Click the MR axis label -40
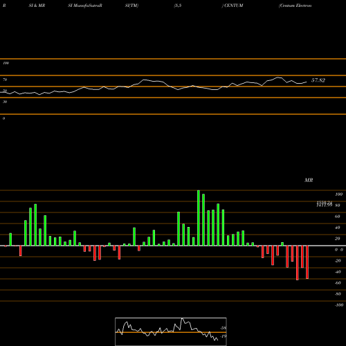 (x=338, y=272)
